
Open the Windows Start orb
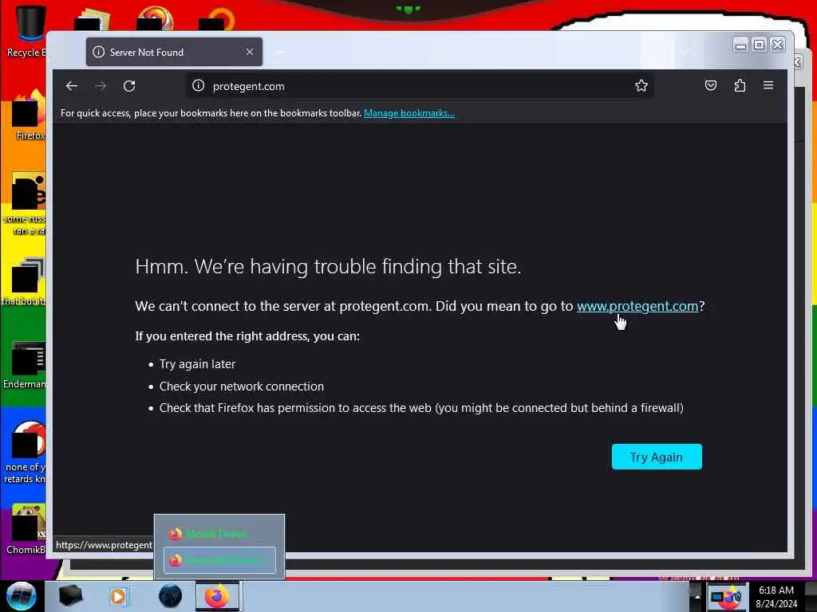pyautogui.click(x=22, y=596)
